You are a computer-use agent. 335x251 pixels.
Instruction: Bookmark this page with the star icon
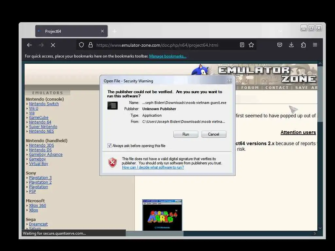(x=251, y=45)
